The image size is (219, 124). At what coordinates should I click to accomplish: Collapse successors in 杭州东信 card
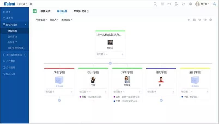coord(90,92)
